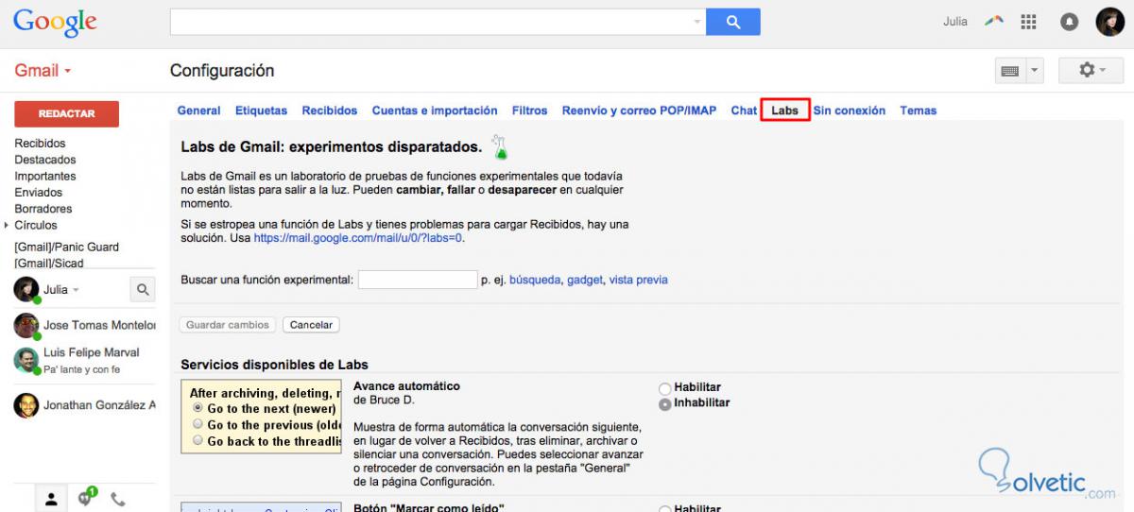The width and height of the screenshot is (1134, 512).
Task: Click the REDACTAR compose button
Action: (66, 113)
